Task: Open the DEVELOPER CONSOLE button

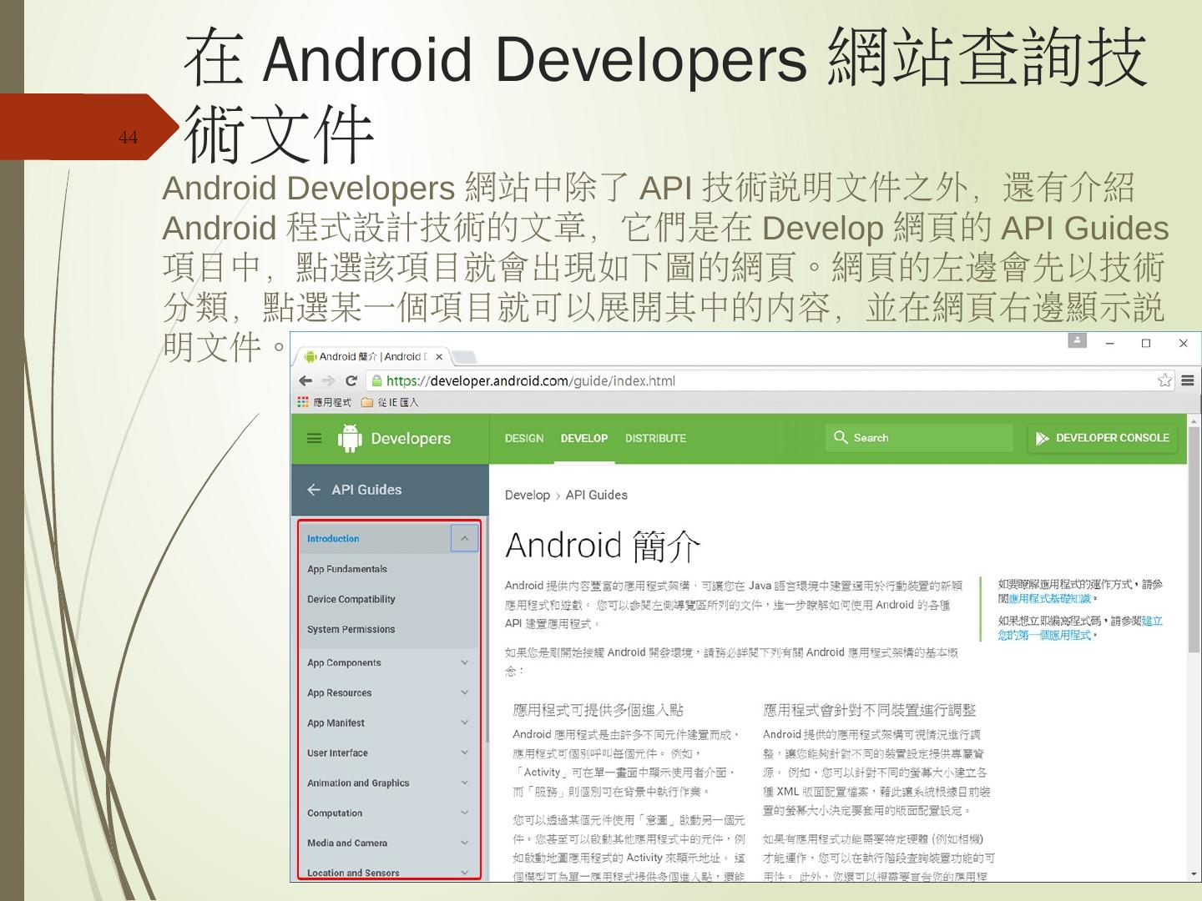Action: pyautogui.click(x=1103, y=438)
